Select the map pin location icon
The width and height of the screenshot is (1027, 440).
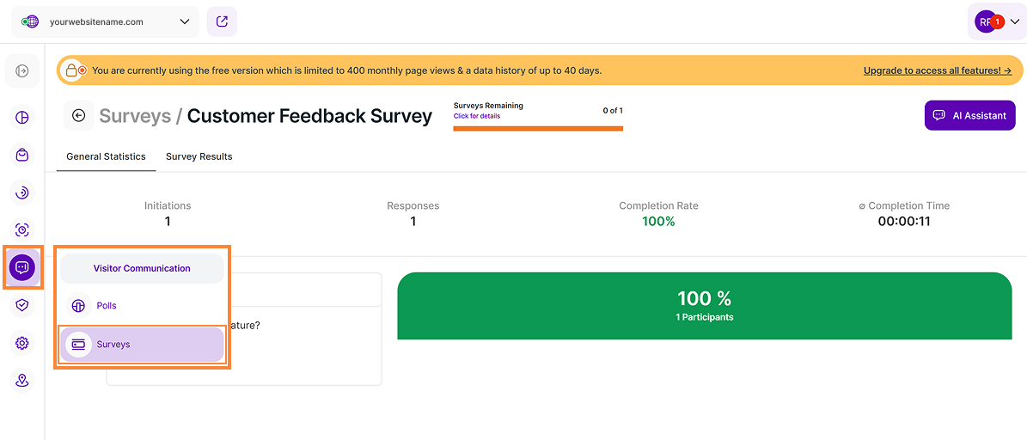click(x=22, y=380)
